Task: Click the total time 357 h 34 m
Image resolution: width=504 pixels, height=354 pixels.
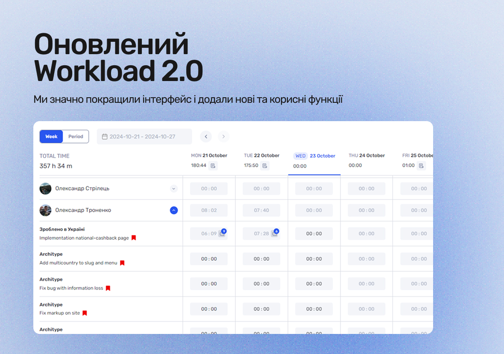Action: click(56, 166)
